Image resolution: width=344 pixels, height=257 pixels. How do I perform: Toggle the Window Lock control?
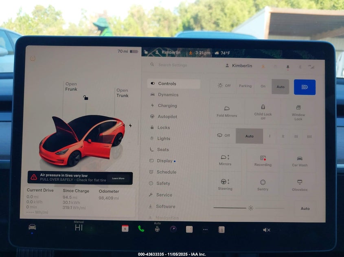point(298,110)
